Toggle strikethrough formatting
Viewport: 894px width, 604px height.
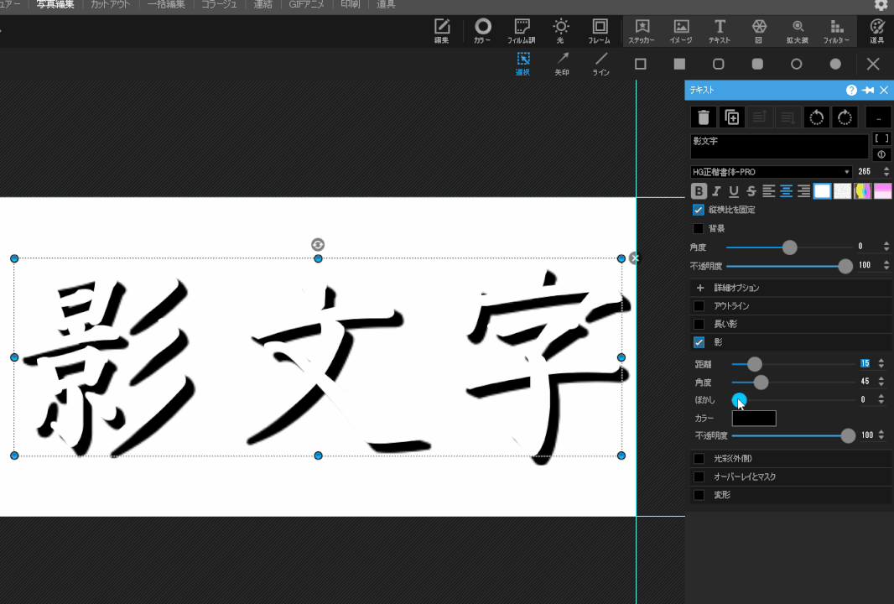(x=751, y=191)
